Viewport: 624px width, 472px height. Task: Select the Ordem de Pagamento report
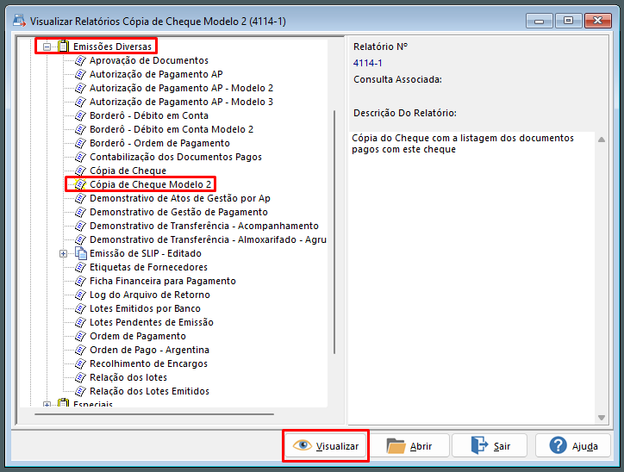coord(138,336)
